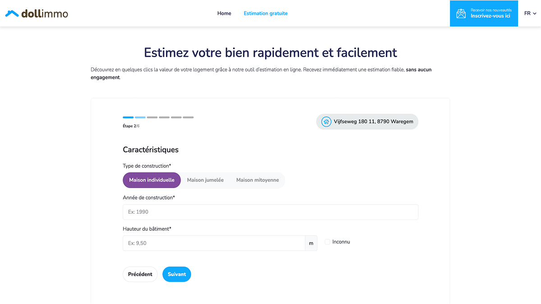Click the 'm' unit indicator next to height field

tap(311, 243)
